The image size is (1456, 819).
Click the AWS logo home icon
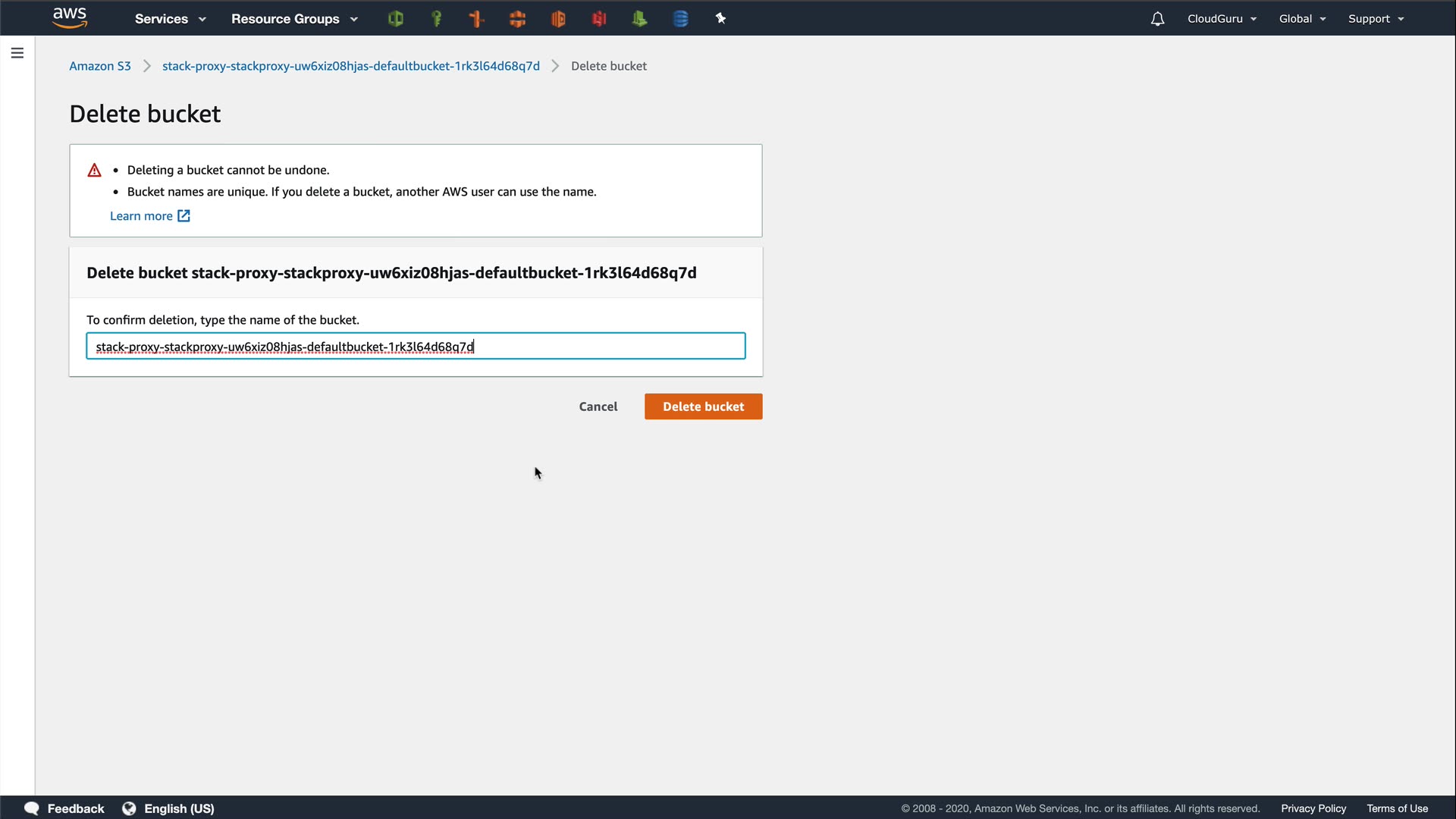[70, 18]
